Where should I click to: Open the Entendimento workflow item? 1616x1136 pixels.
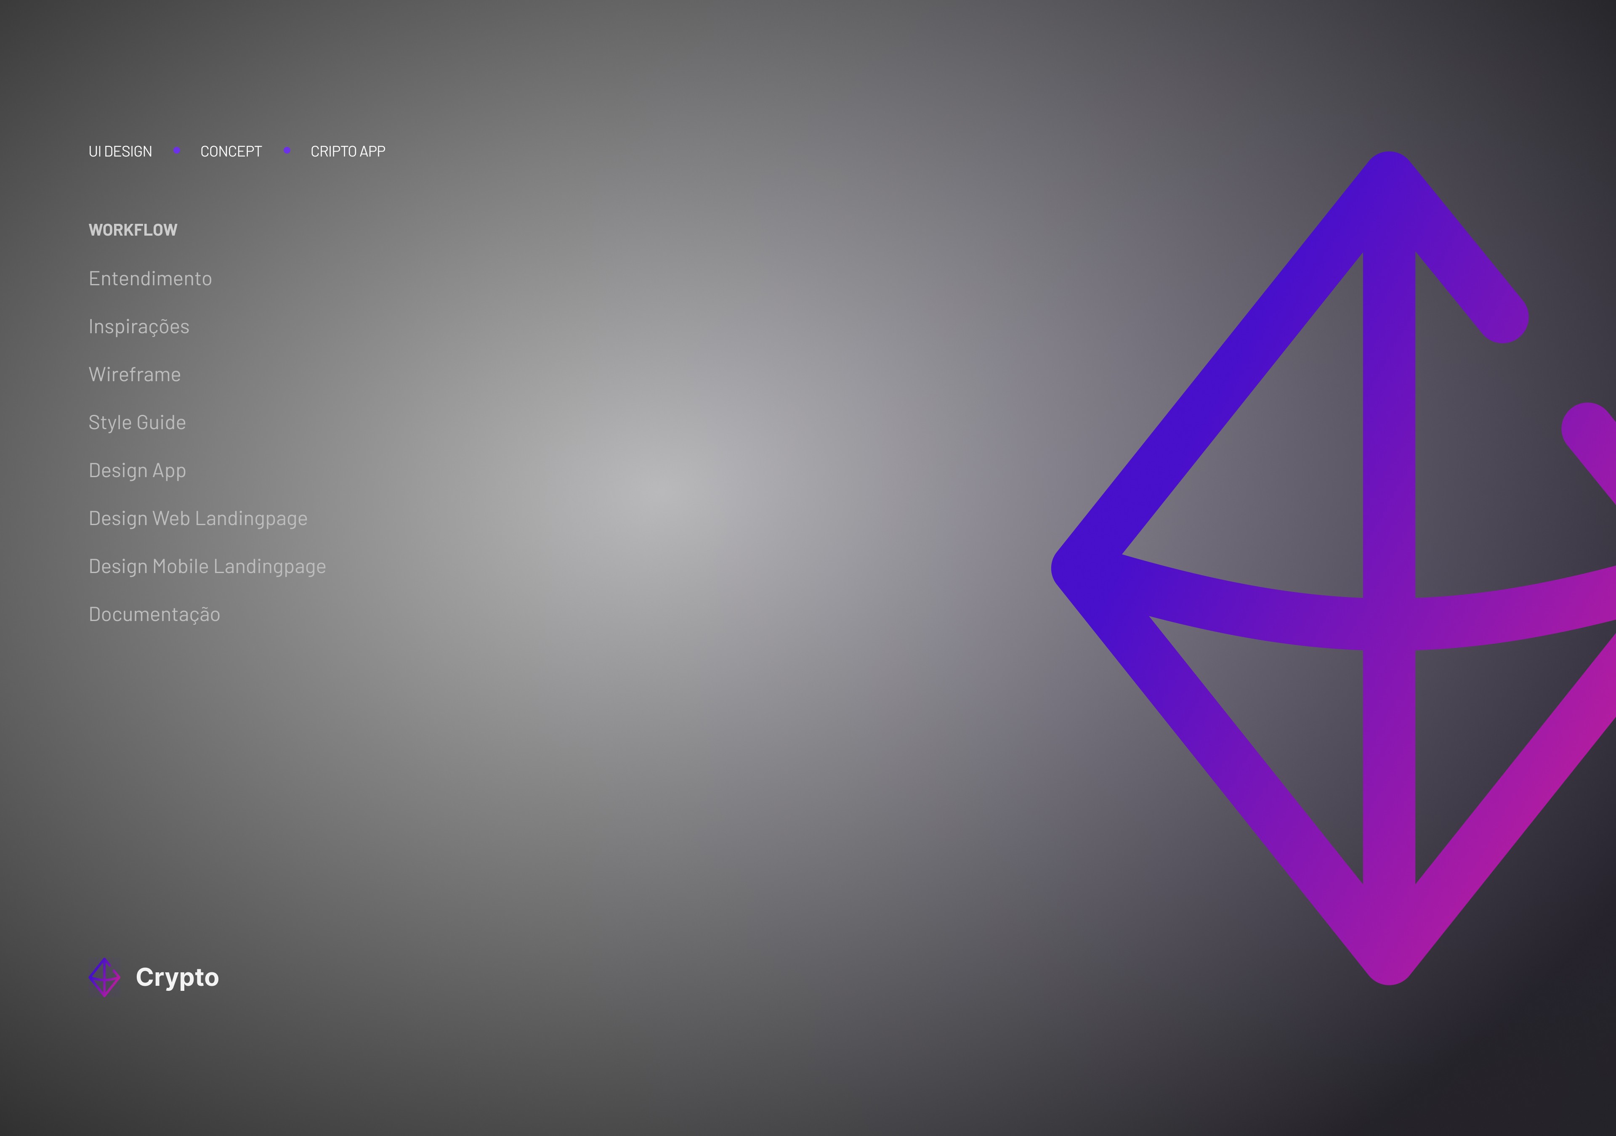[150, 279]
